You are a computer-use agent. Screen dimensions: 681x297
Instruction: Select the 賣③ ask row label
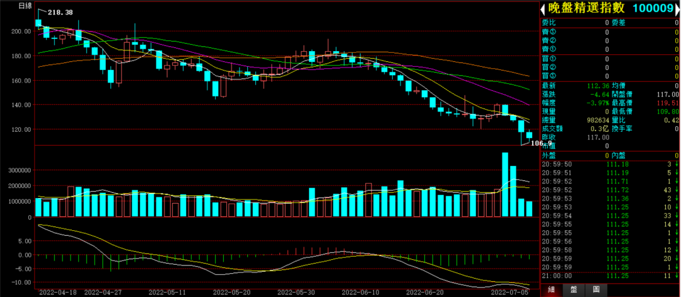click(x=549, y=32)
